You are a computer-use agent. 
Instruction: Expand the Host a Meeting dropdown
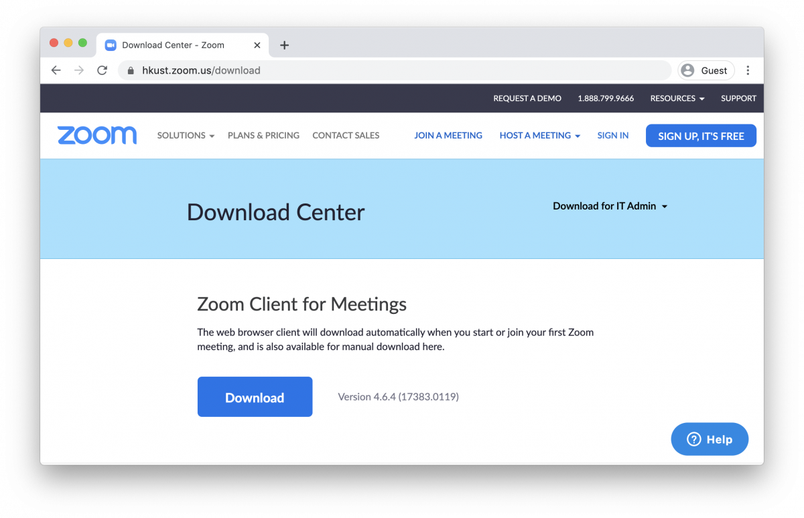coord(539,135)
